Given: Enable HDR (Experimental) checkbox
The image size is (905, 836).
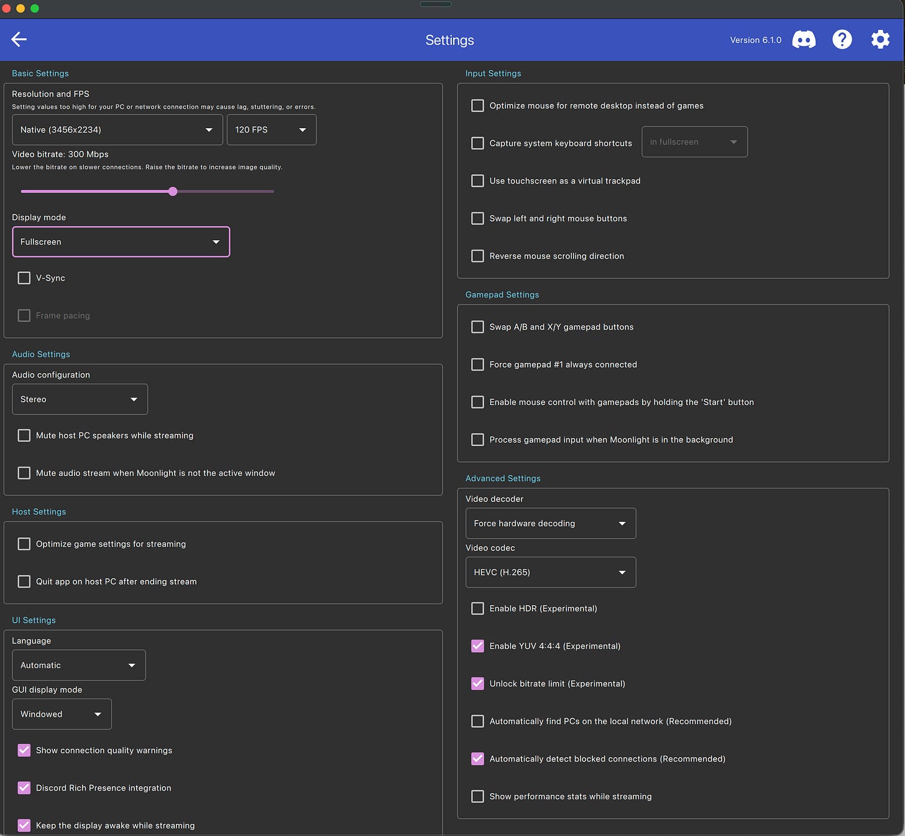Looking at the screenshot, I should [x=477, y=608].
